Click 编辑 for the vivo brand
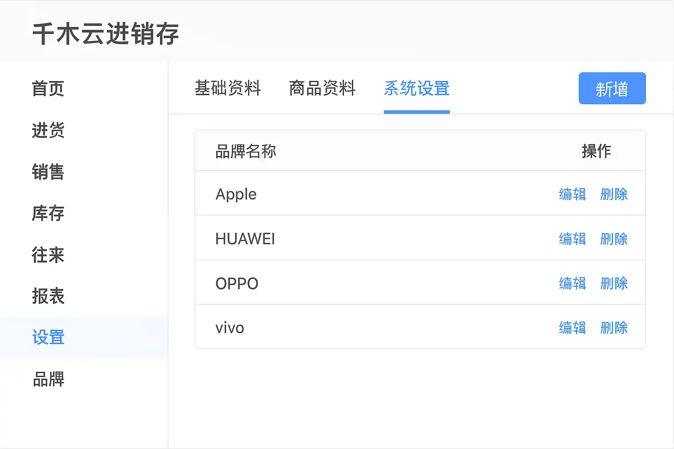 click(x=572, y=328)
